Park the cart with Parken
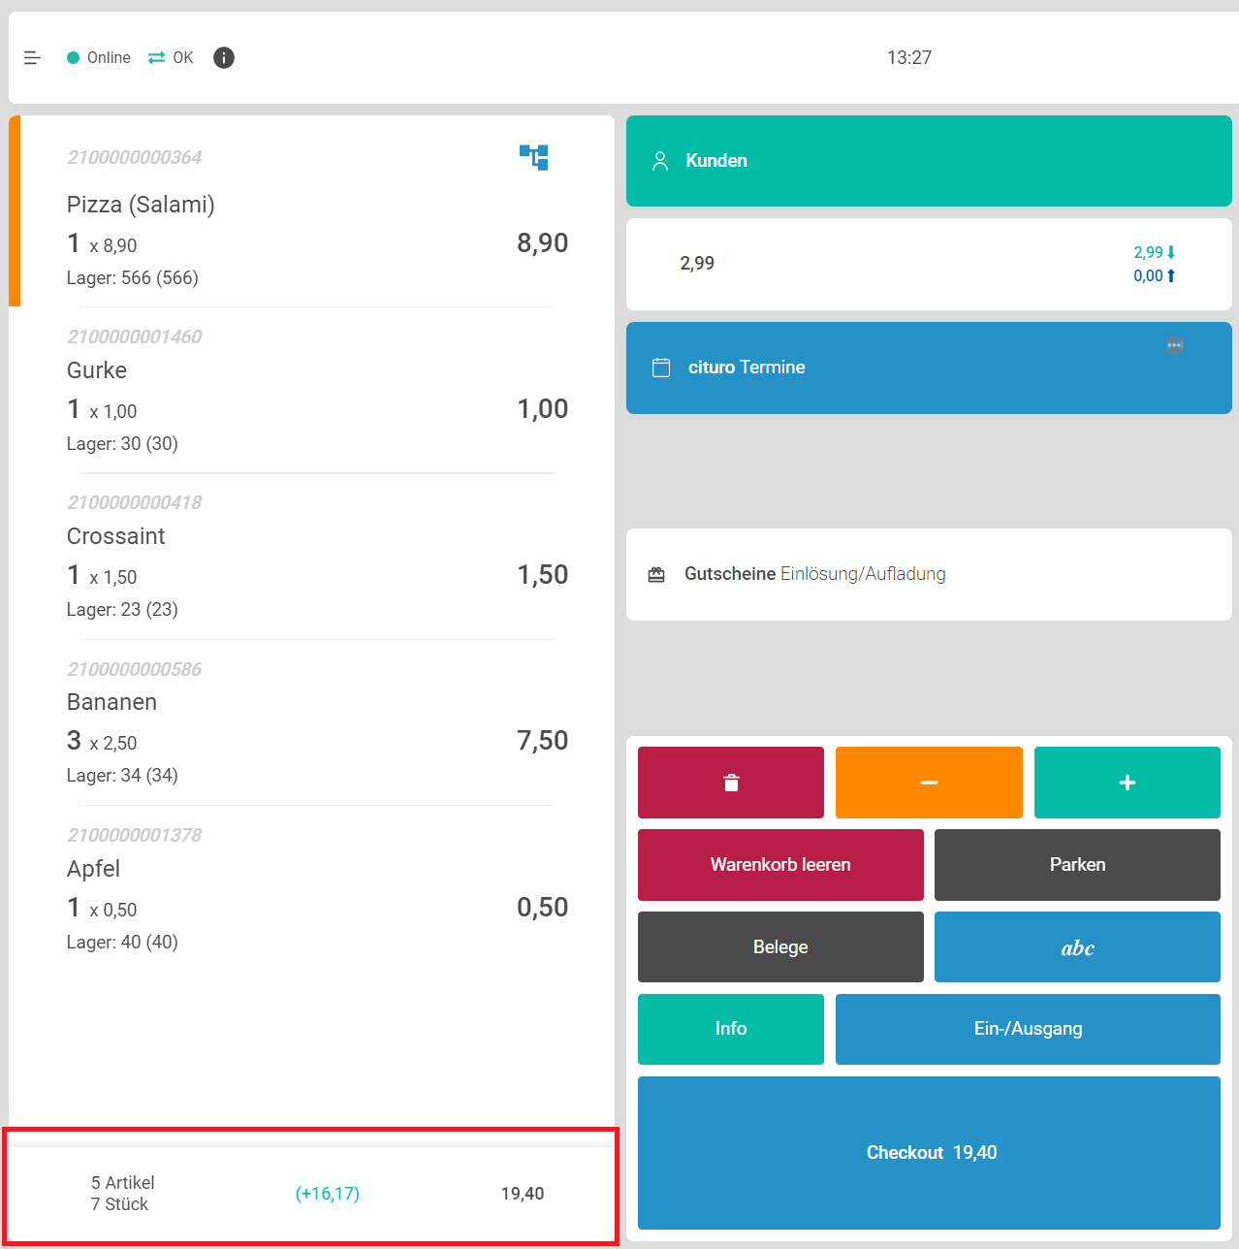1239x1249 pixels. coord(1076,865)
